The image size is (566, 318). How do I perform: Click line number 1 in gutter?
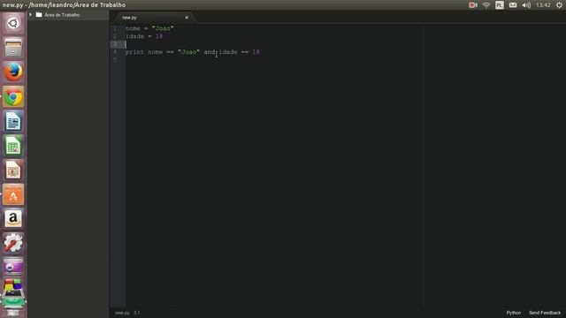[x=115, y=28]
